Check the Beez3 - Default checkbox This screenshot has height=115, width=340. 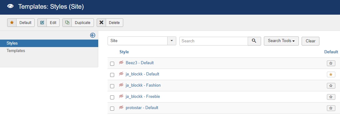tap(112, 64)
